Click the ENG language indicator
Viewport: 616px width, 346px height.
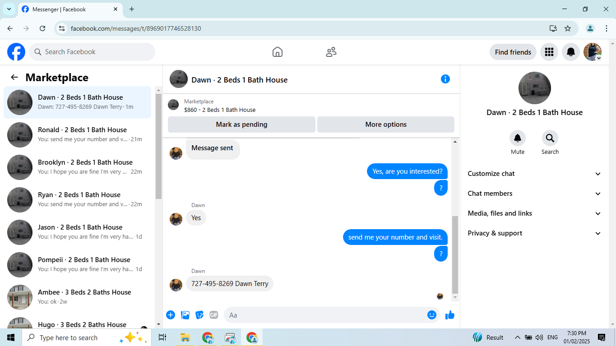(552, 337)
